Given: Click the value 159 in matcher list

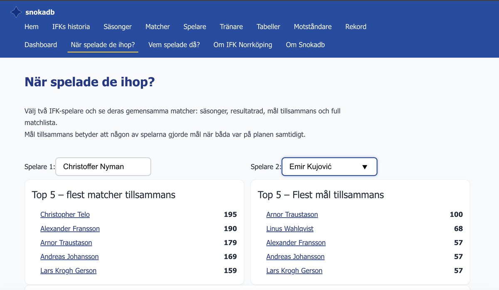Looking at the screenshot, I should pyautogui.click(x=230, y=270).
